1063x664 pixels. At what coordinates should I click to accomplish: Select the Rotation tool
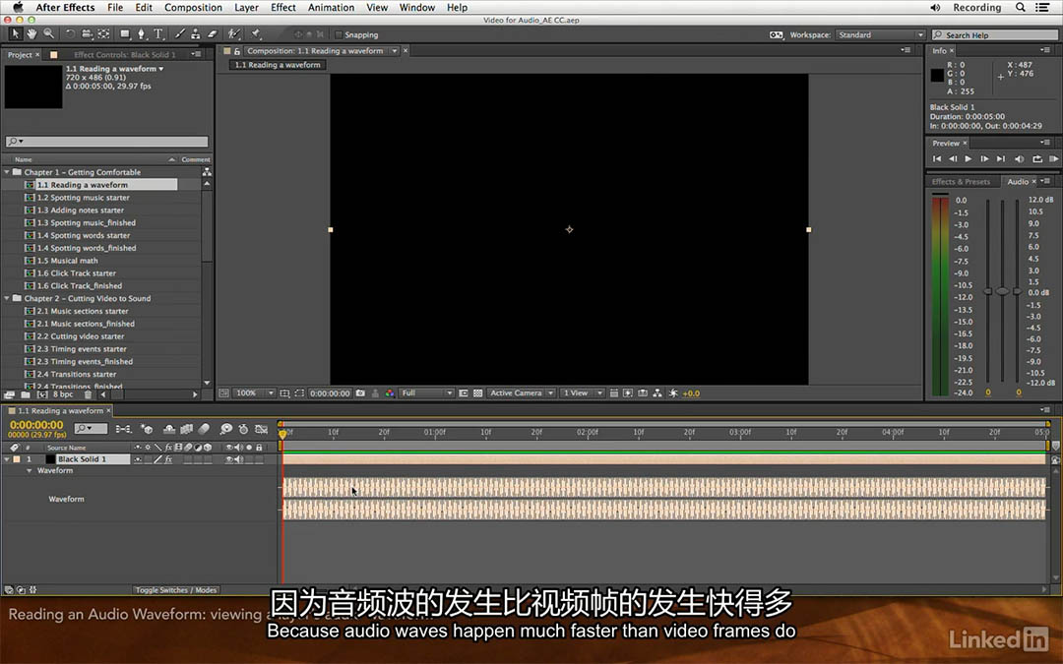(x=70, y=33)
